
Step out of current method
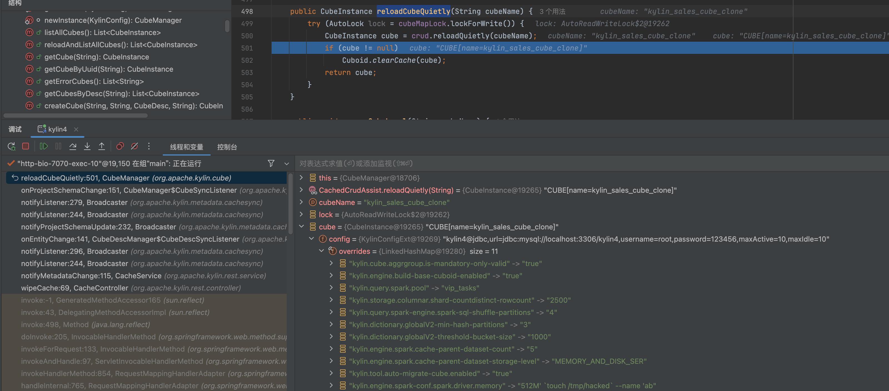tap(102, 146)
